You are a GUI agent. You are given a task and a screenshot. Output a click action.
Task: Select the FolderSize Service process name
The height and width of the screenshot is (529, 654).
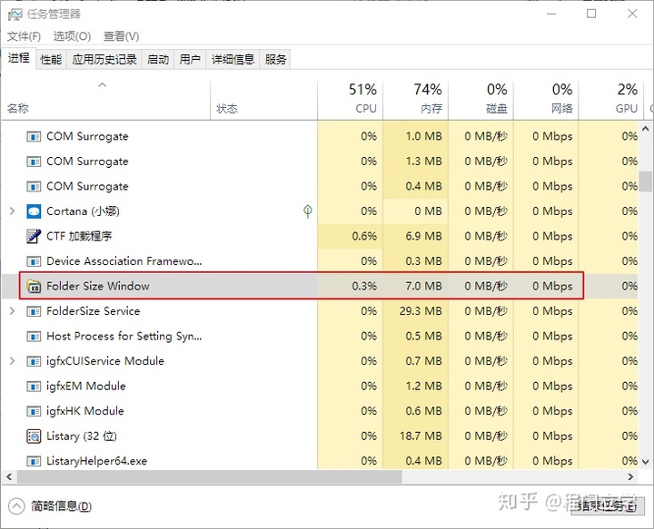(93, 311)
